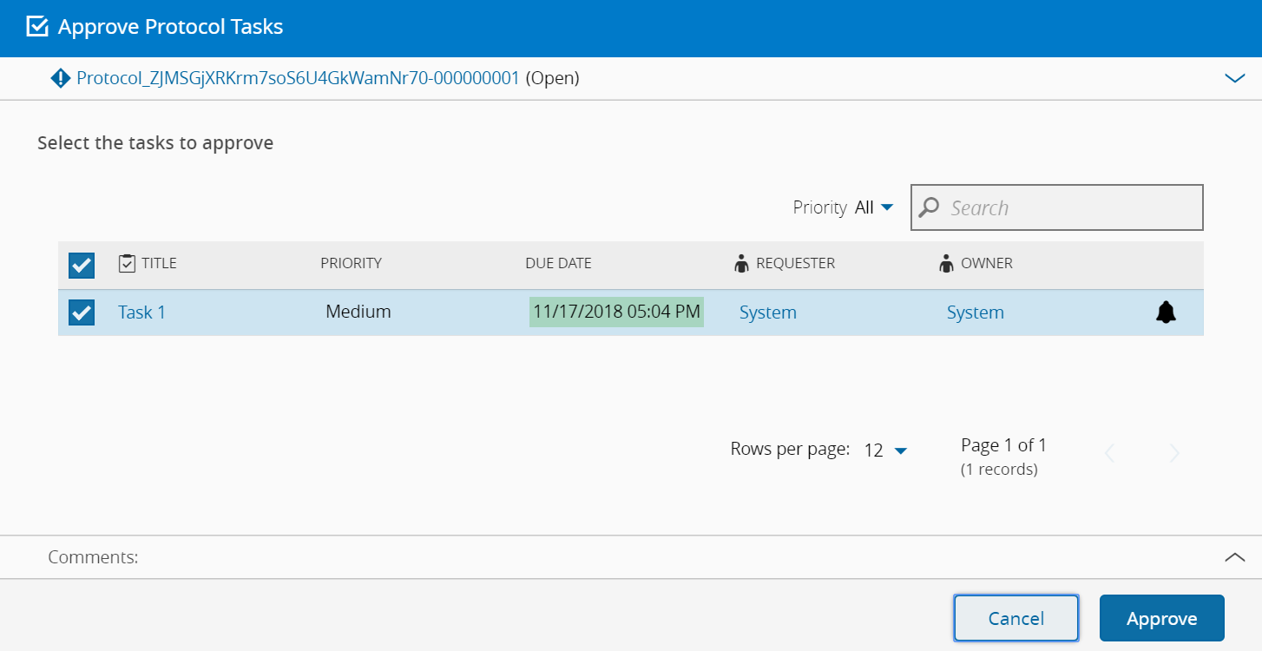Open the Priority All filter dropdown
Viewport: 1262px width, 651px height.
(875, 207)
